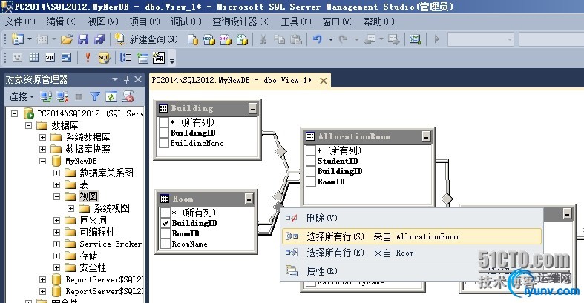Click the New Project toolbar icon
Viewport: 584px width, 303px height.
[x=18, y=39]
